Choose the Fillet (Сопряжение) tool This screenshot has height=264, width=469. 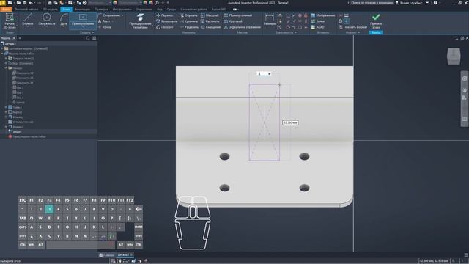point(109,15)
